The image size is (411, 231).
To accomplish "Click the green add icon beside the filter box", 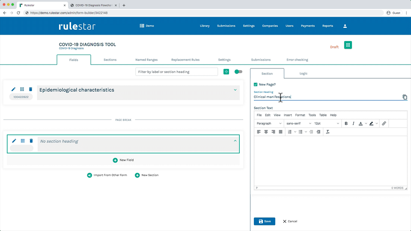I will (x=226, y=72).
